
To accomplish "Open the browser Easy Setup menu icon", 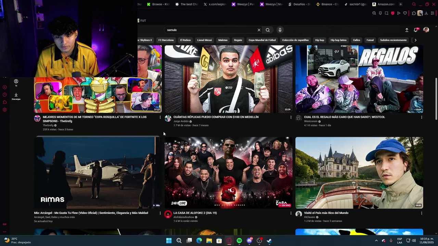I will (433, 13).
